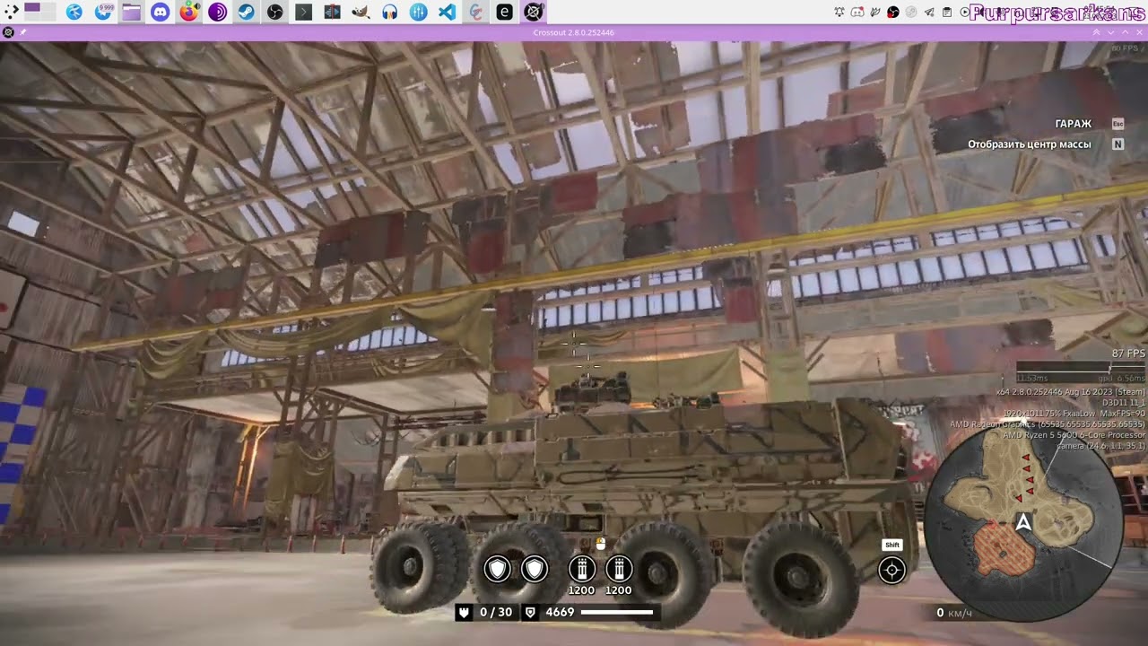1148x646 pixels.
Task: Open Discord tray icon in system tray
Action: pos(857,12)
